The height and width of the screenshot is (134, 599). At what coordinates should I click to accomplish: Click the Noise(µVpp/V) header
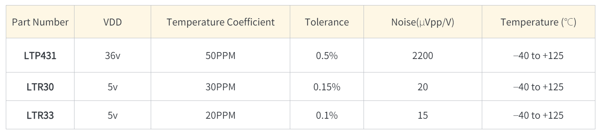click(423, 22)
